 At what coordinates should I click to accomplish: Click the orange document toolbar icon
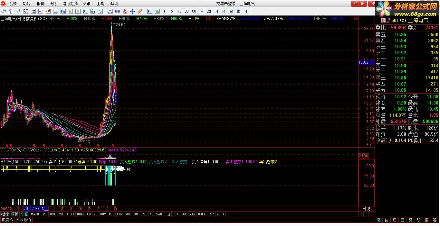78,11
